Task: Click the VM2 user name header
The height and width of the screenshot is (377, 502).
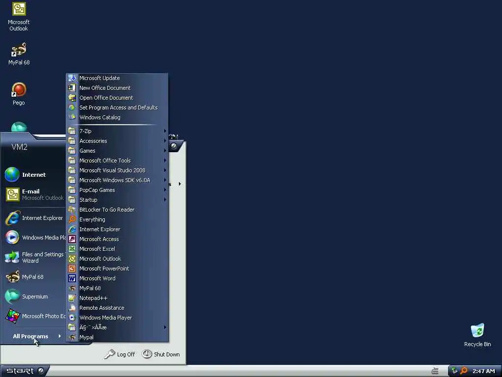Action: [x=20, y=147]
